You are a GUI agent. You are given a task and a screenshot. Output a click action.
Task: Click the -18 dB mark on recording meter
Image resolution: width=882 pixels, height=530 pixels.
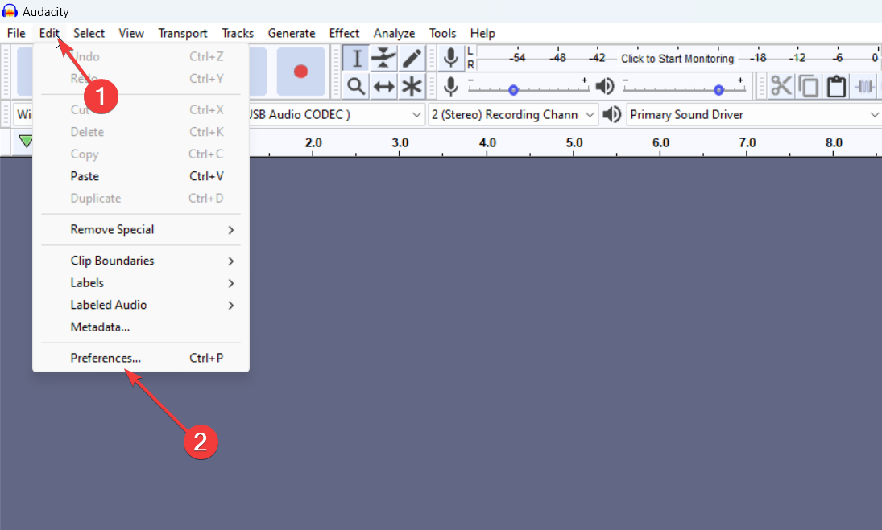758,58
